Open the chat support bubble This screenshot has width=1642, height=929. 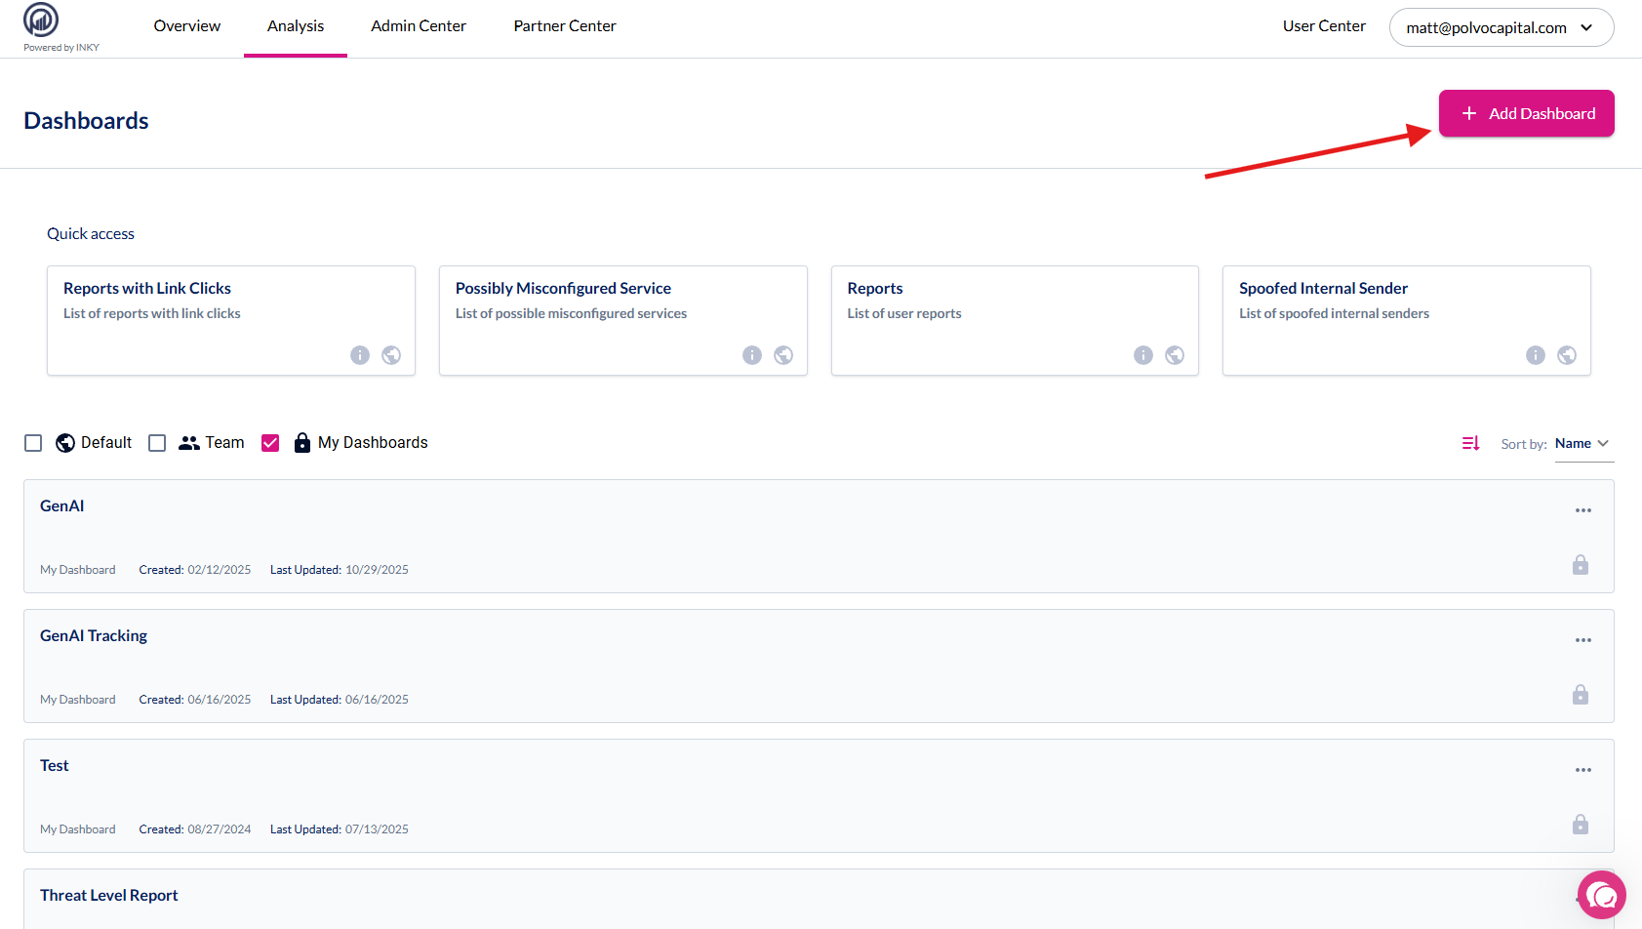point(1602,895)
